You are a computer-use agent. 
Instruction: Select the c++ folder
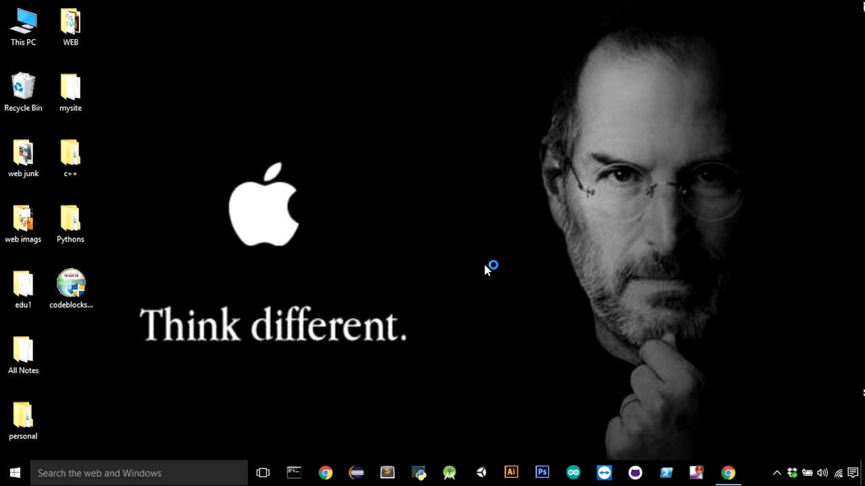(70, 158)
